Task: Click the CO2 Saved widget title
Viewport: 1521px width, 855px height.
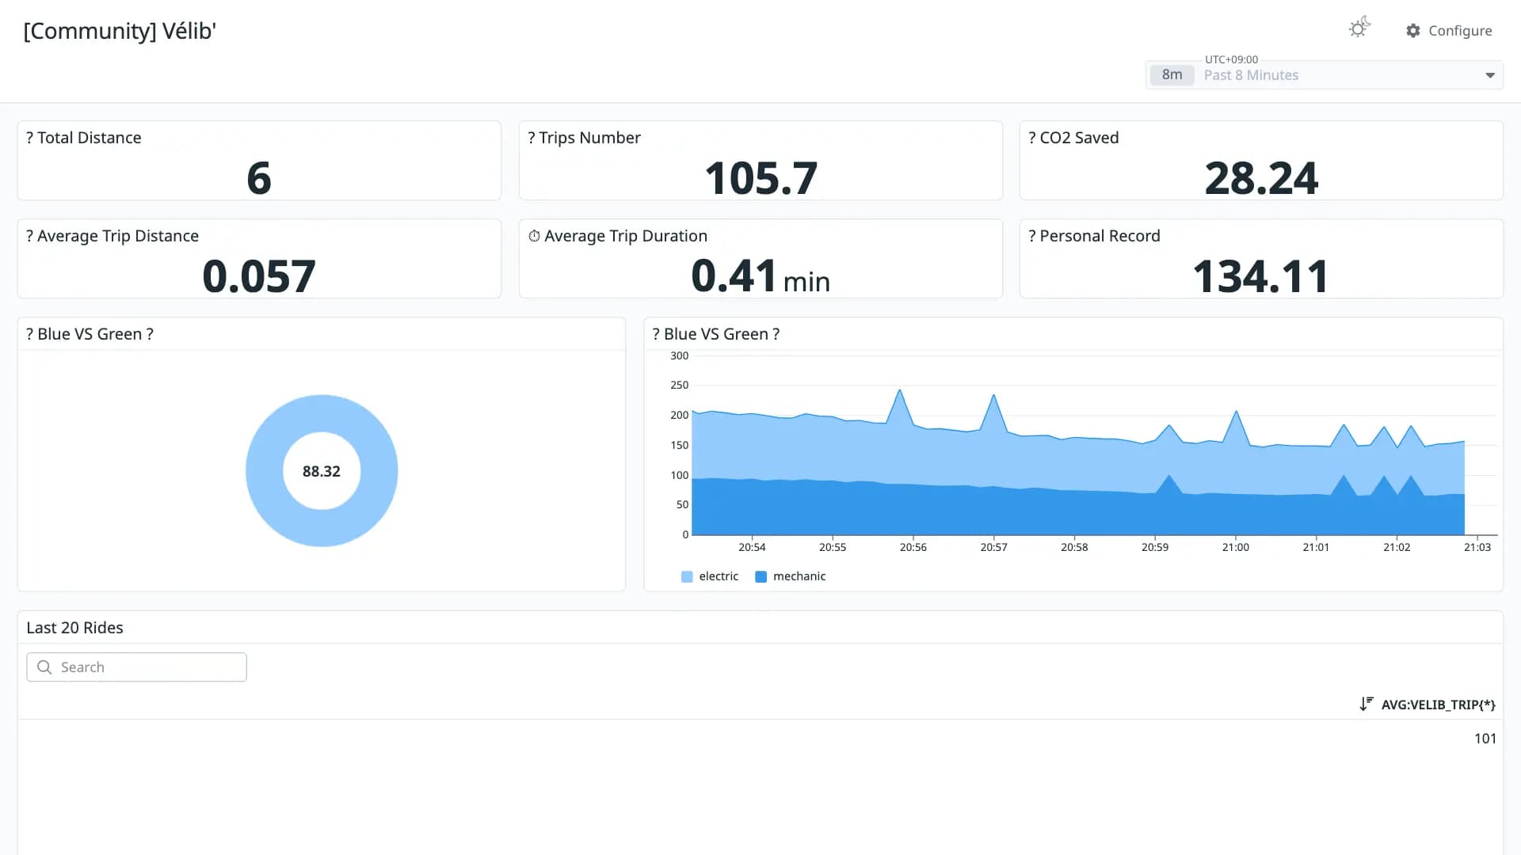Action: (1073, 138)
